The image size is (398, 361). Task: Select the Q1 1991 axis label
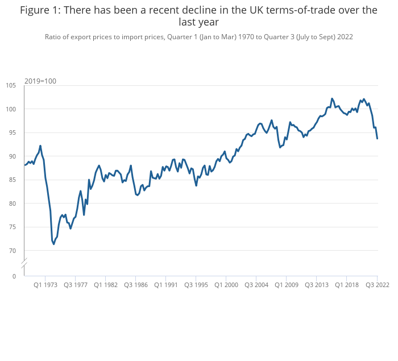tap(166, 285)
